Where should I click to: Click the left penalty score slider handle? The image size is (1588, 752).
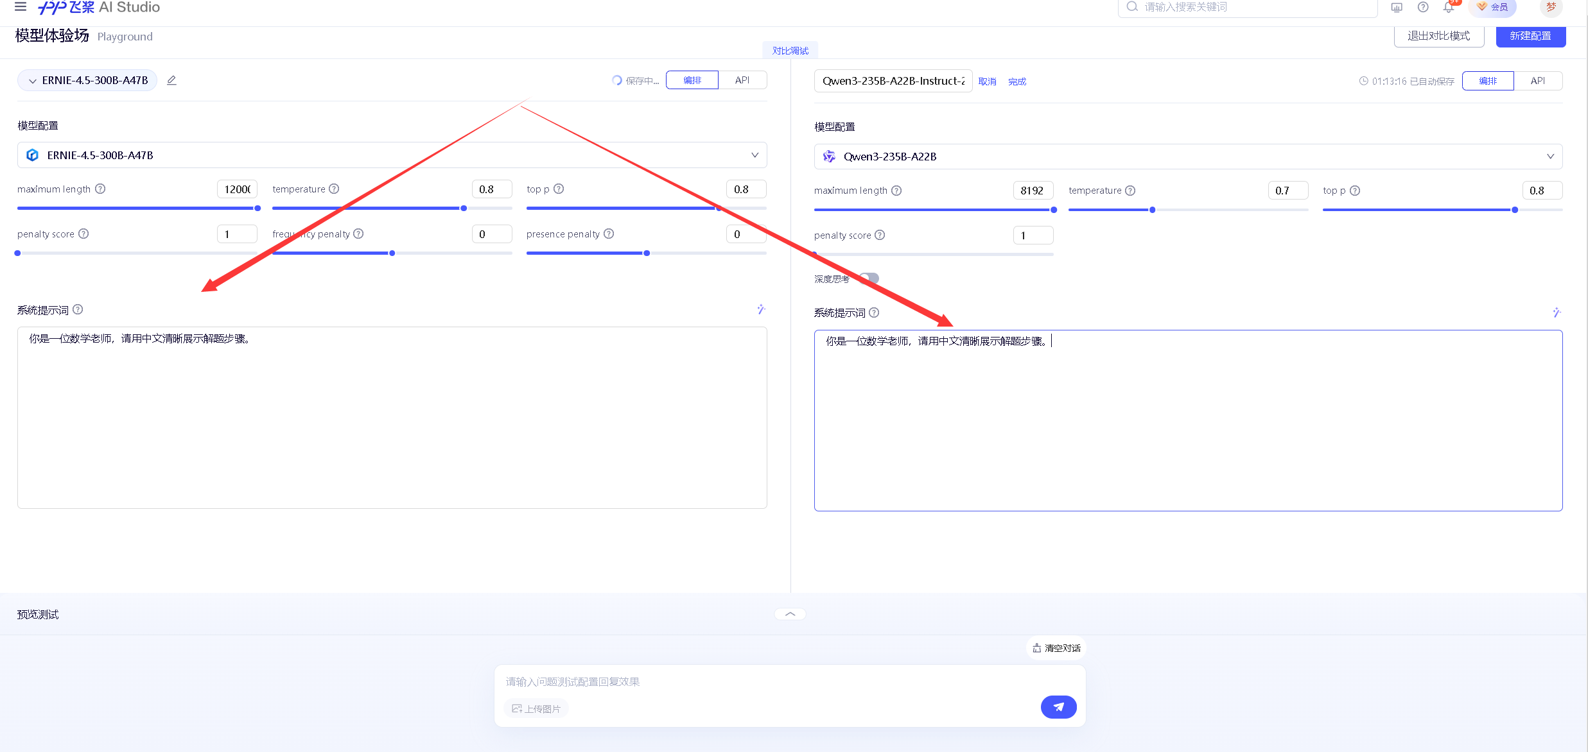pos(17,253)
